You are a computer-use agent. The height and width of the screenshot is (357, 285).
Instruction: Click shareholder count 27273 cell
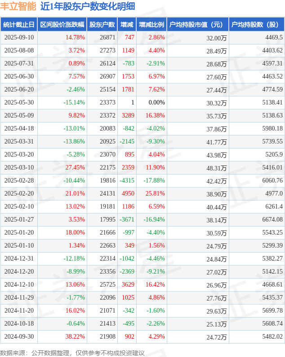coord(107,51)
